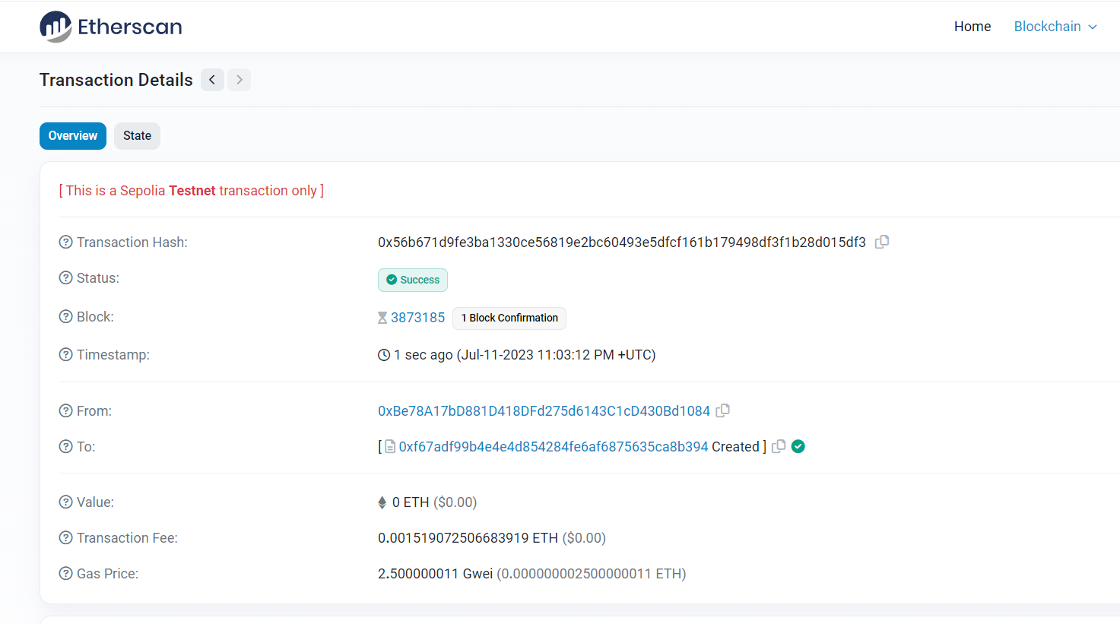Open block 3873185 link
This screenshot has height=624, width=1120.
tap(417, 318)
